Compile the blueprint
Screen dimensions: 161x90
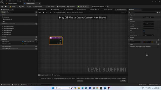(12, 6)
